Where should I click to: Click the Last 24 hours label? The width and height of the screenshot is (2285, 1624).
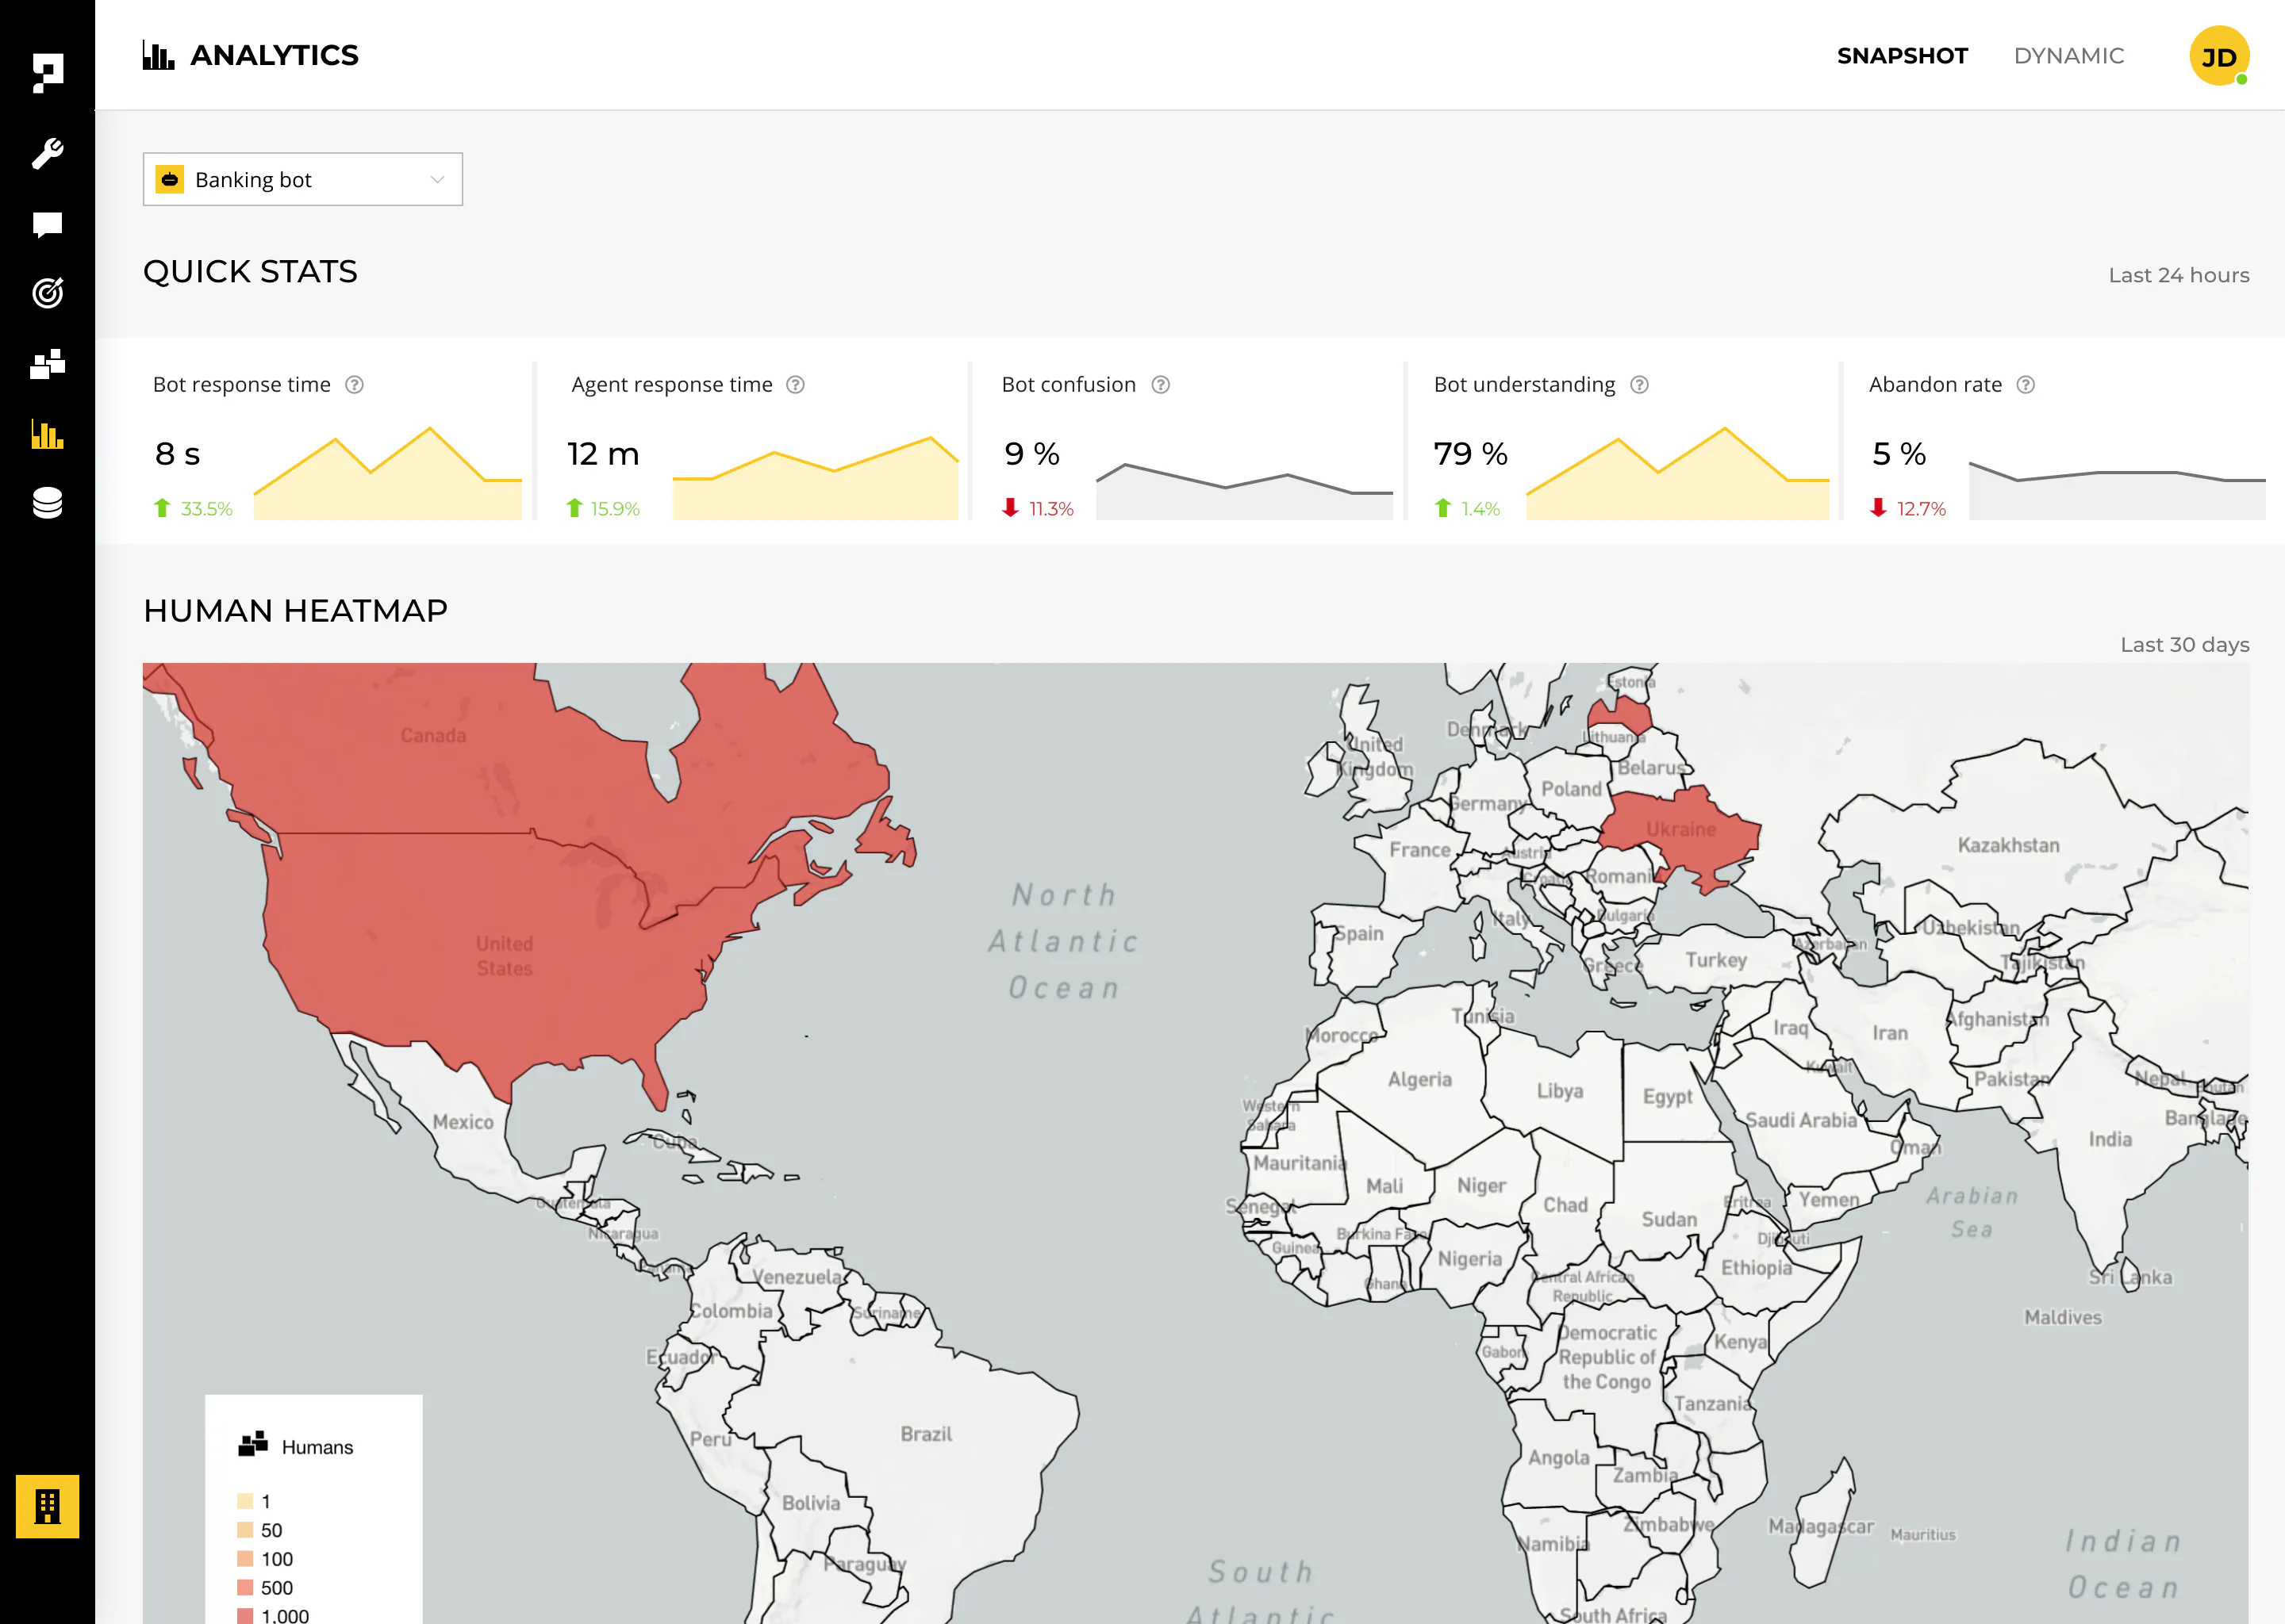[x=2179, y=275]
